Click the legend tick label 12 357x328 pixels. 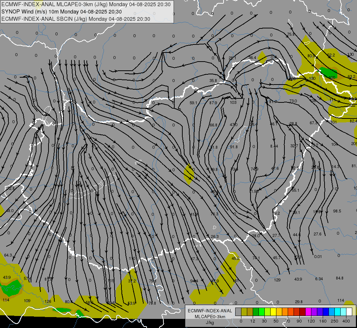[x=252, y=321]
